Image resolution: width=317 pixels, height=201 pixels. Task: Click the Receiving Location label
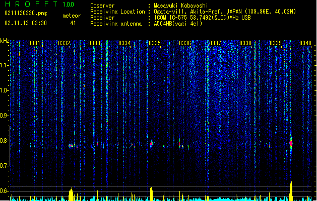(x=117, y=12)
